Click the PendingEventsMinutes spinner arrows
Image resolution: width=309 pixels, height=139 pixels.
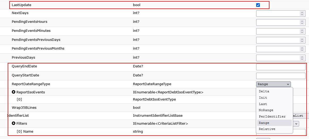[x=302, y=31]
